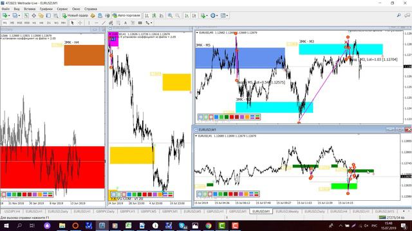Select the crosshair tool

tap(80, 23)
